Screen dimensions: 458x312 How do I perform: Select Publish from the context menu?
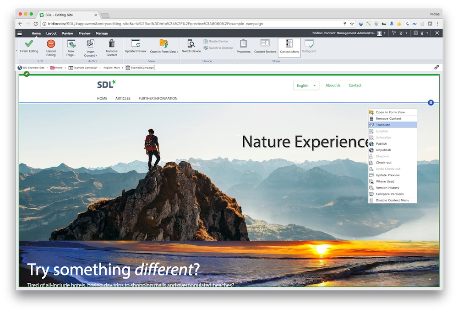tap(381, 144)
